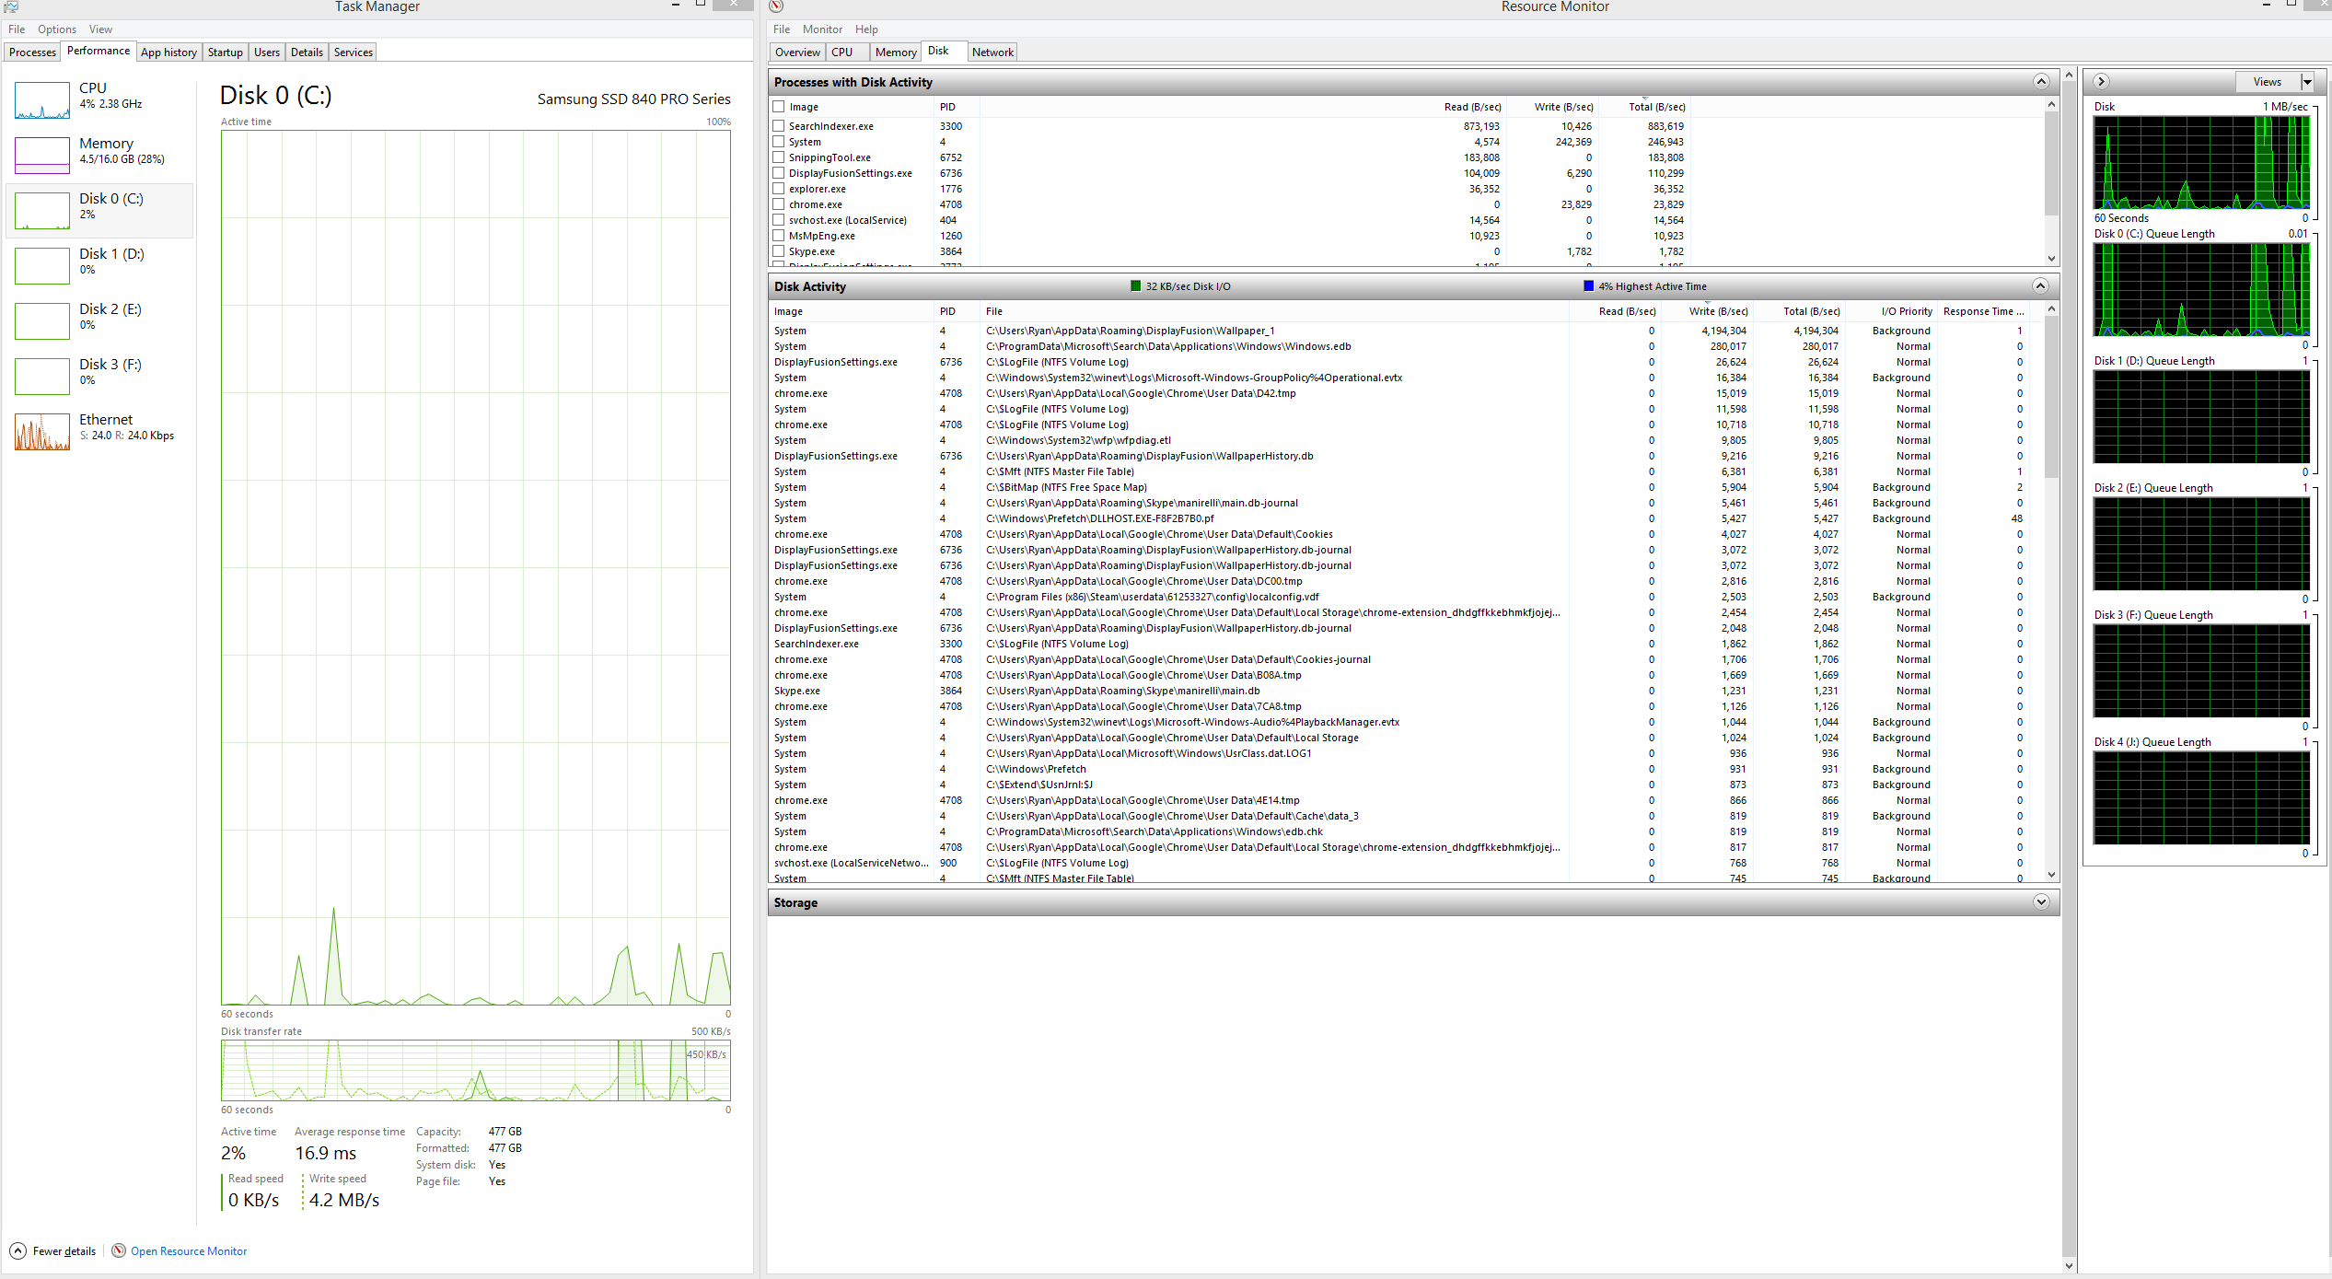
Task: Click the Resource Monitor title bar icon
Action: [776, 6]
